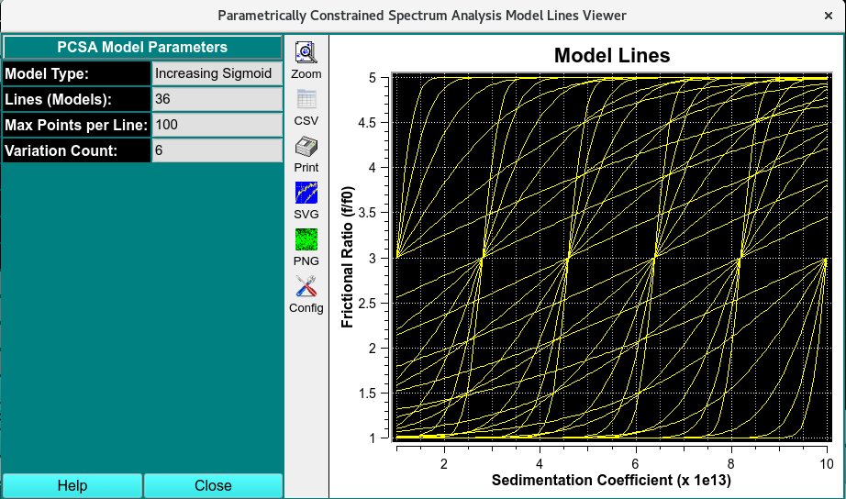
Task: Click the Variation Count label
Action: tap(77, 150)
